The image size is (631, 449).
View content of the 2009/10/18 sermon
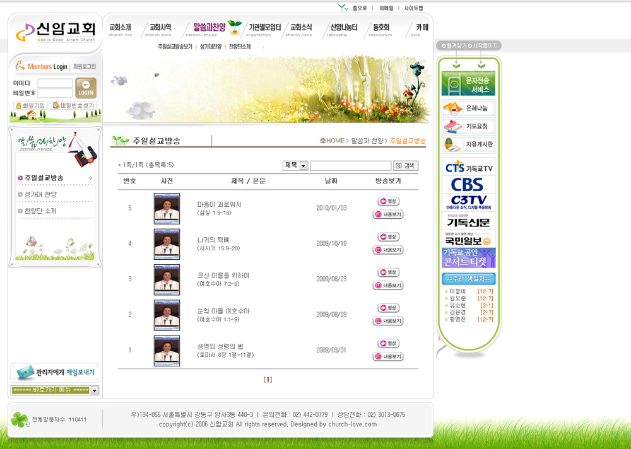pos(388,250)
